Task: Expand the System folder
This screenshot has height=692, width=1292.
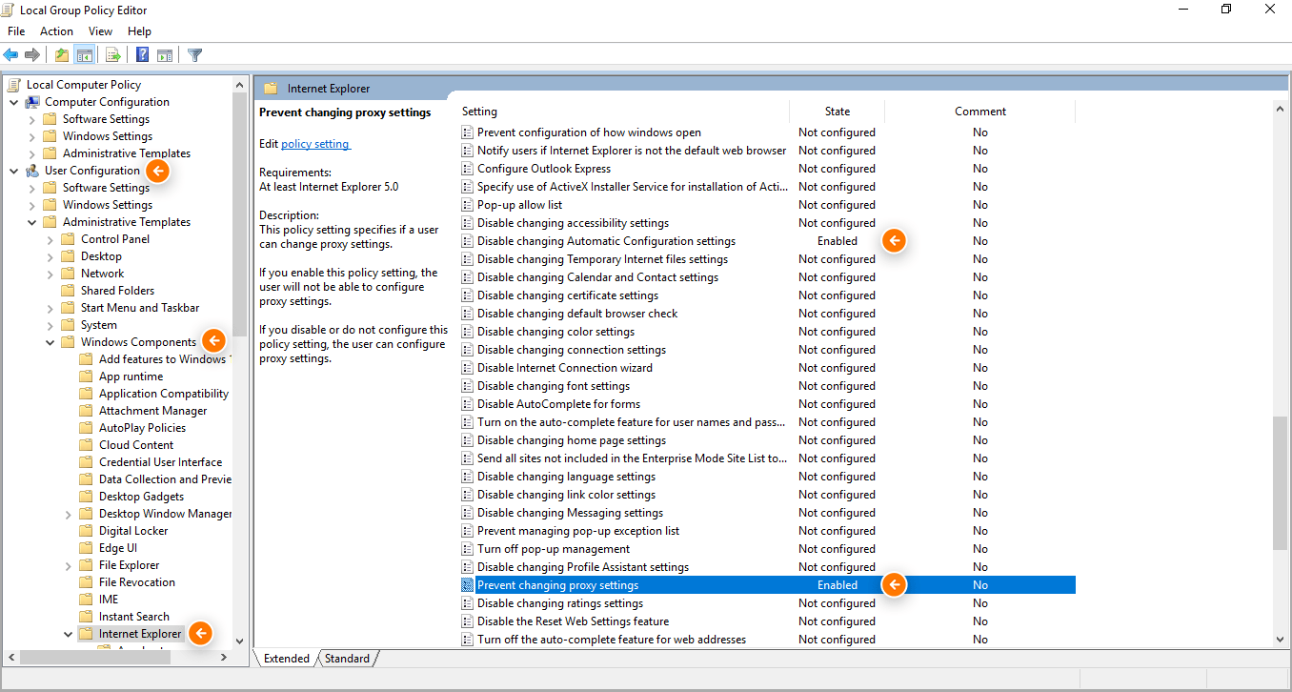Action: pos(50,325)
